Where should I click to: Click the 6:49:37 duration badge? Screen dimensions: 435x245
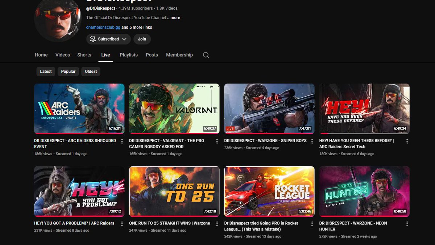(210, 128)
